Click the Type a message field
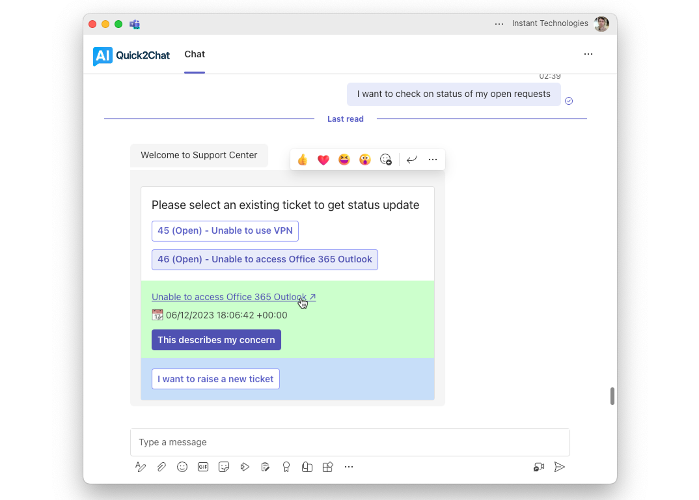The height and width of the screenshot is (500, 699). (349, 442)
